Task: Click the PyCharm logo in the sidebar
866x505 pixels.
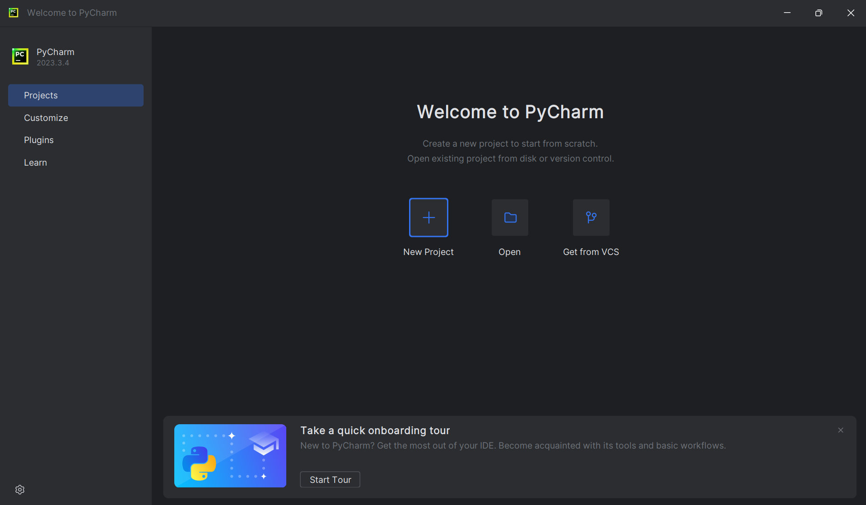Action: point(20,56)
